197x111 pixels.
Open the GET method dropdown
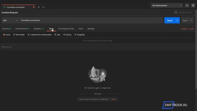coord(10,20)
